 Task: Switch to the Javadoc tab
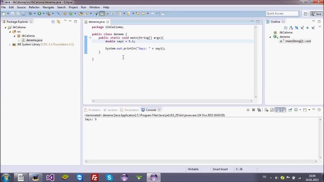tap(110, 110)
